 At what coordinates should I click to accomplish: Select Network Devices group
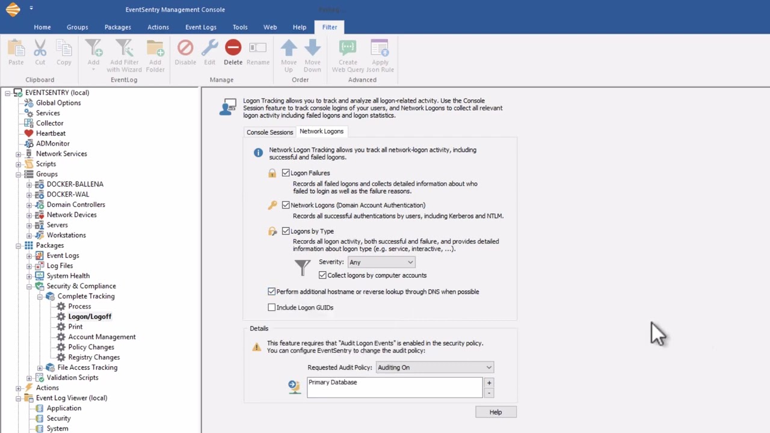[x=72, y=215]
